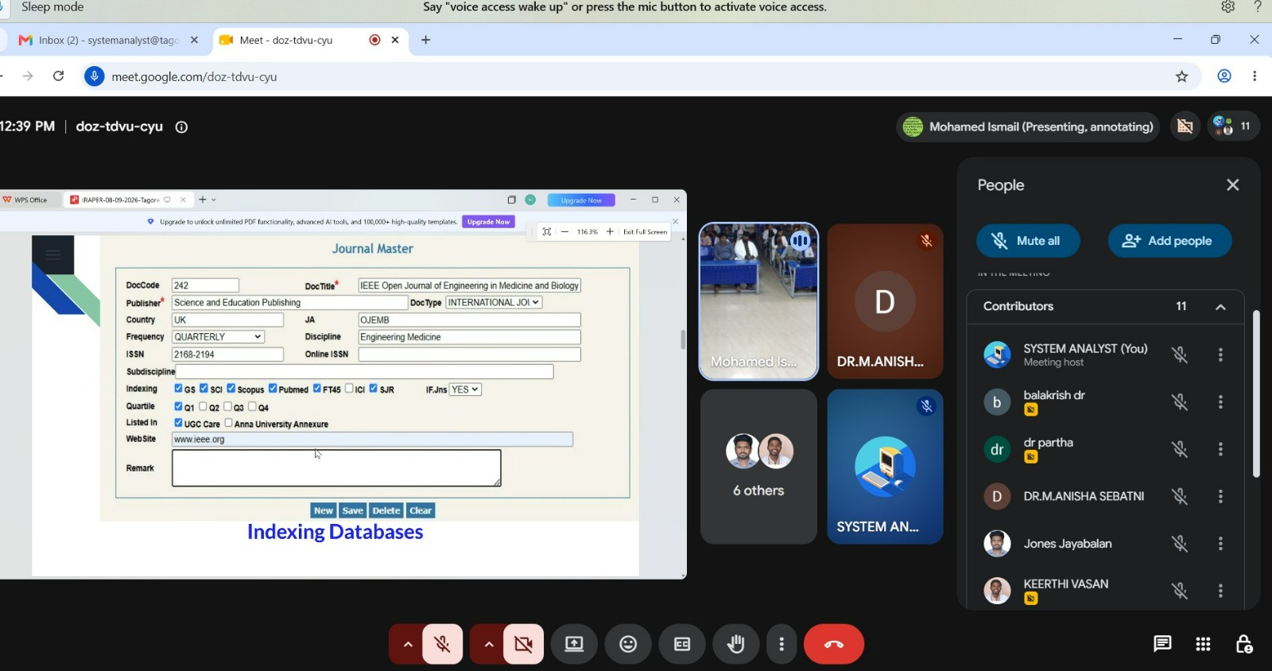1272x671 pixels.
Task: Click the Add people button
Action: [x=1169, y=241]
